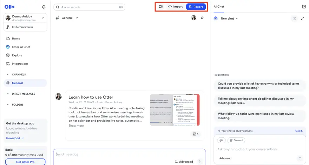The height and width of the screenshot is (165, 309).
Task: Click the Import button
Action: [175, 7]
